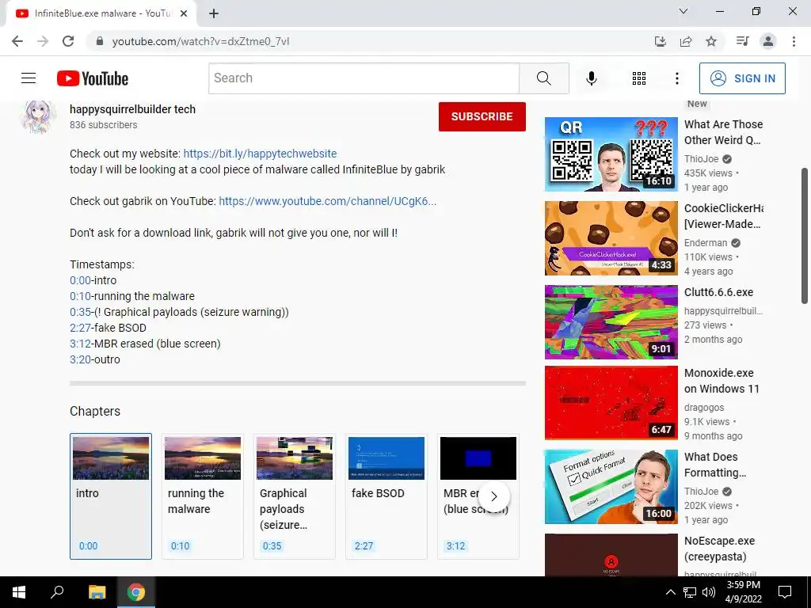Open File Explorer from taskbar

coord(97,592)
